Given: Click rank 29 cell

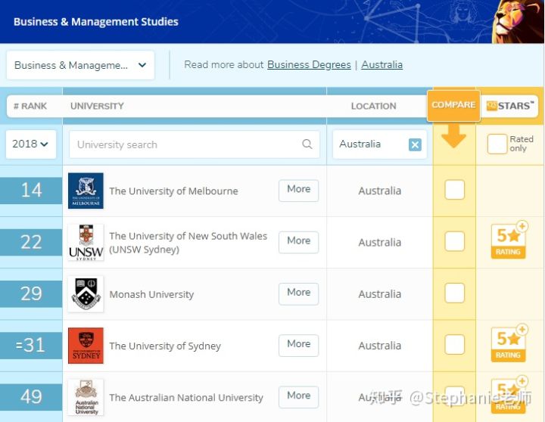Looking at the screenshot, I should (x=31, y=294).
